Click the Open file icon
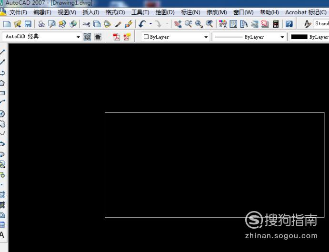Image resolution: width=329 pixels, height=252 pixels. [x=18, y=24]
